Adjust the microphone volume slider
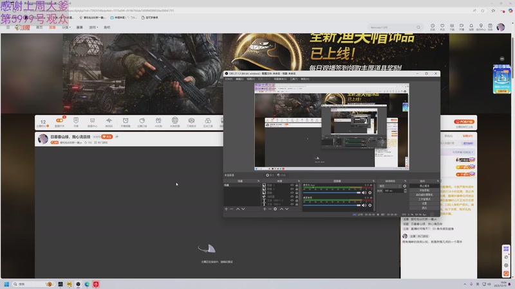The image size is (515, 289). (332, 193)
